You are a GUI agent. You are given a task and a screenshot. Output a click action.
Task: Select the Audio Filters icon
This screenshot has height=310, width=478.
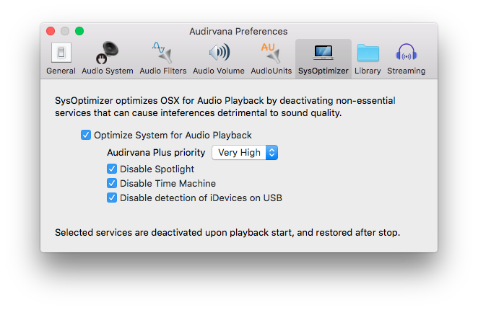pos(162,53)
